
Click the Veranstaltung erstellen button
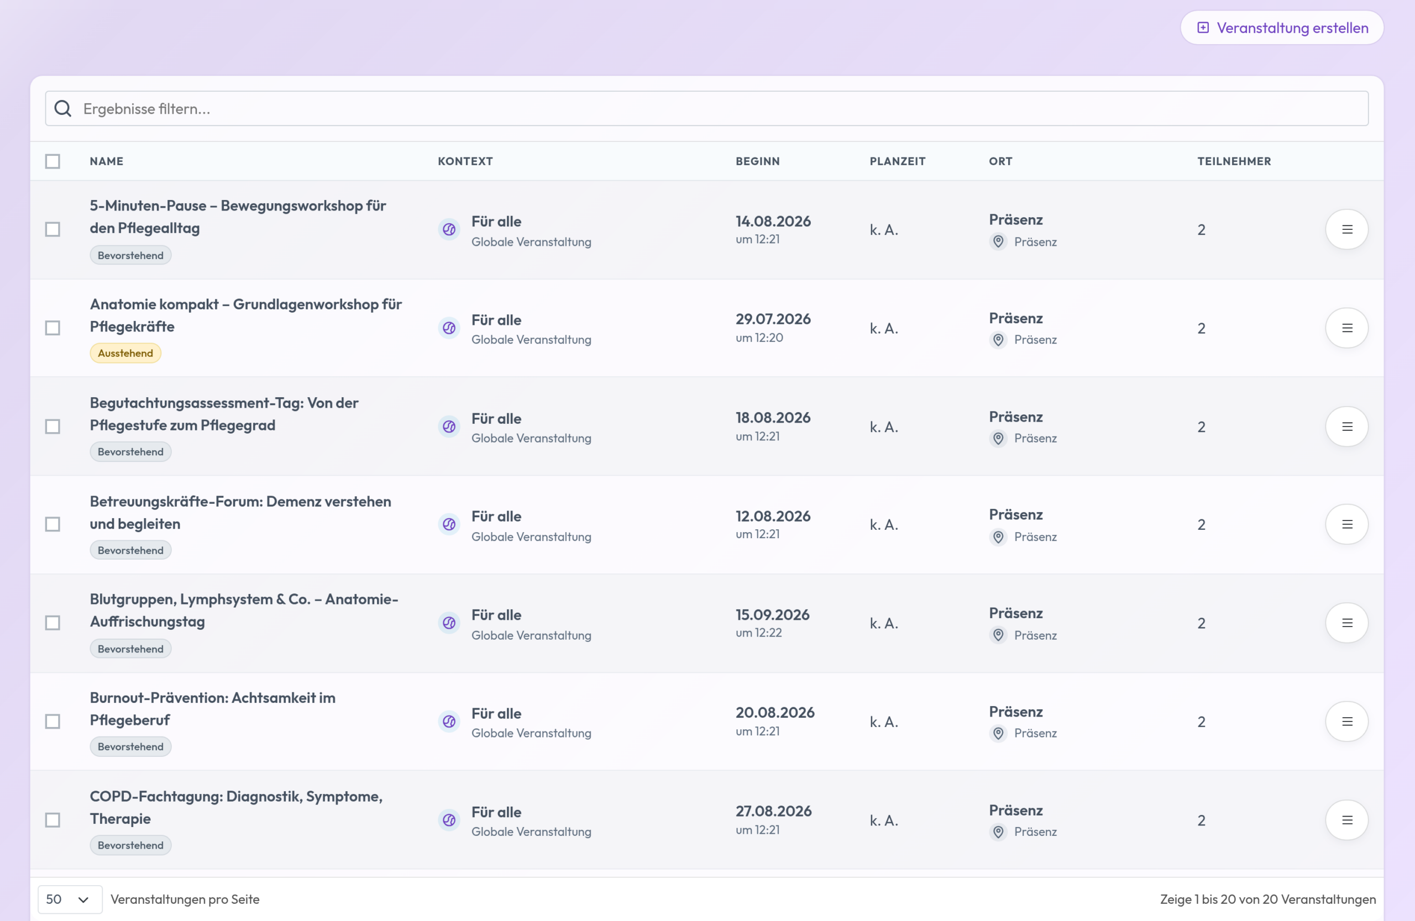click(x=1282, y=28)
